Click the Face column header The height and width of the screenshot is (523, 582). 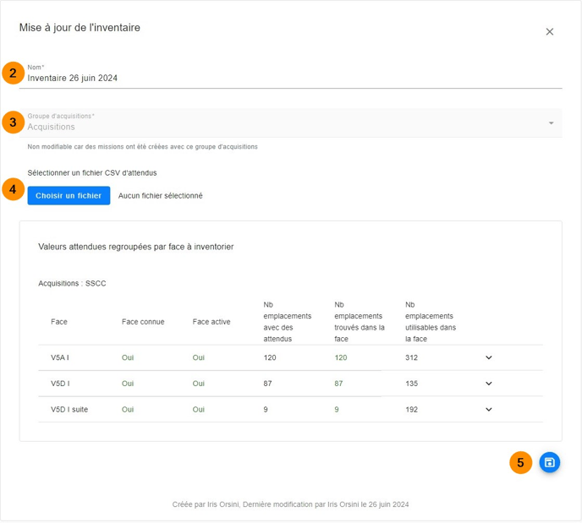coord(59,322)
